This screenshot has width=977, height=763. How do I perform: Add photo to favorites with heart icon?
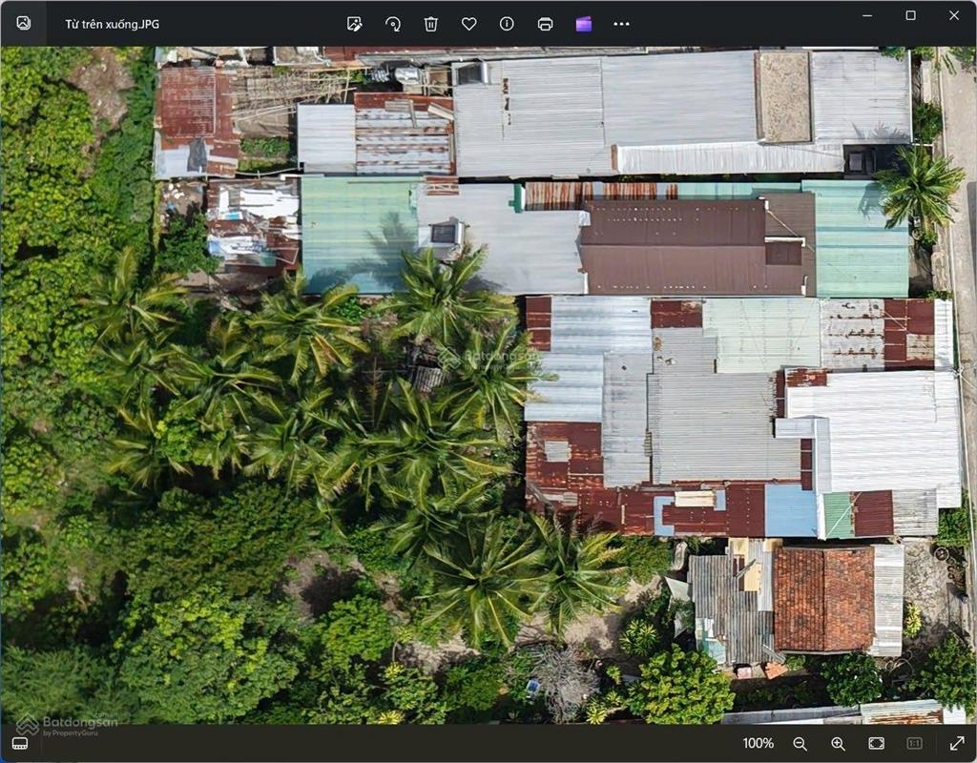point(469,24)
